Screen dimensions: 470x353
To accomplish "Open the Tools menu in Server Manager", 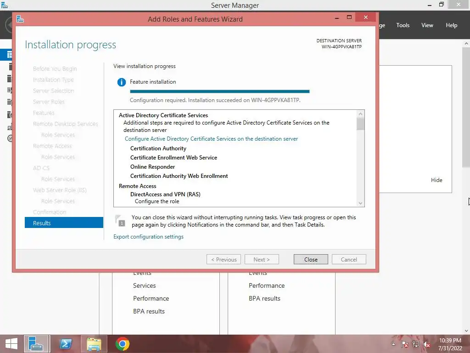I will click(x=403, y=25).
